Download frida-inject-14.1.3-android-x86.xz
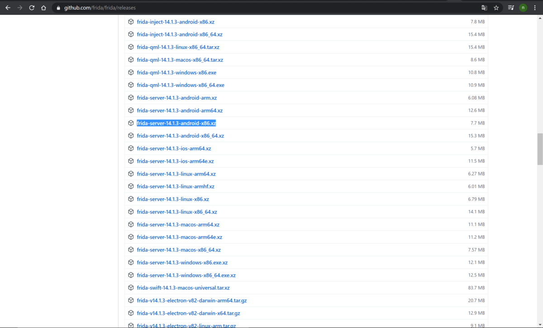 [x=176, y=22]
